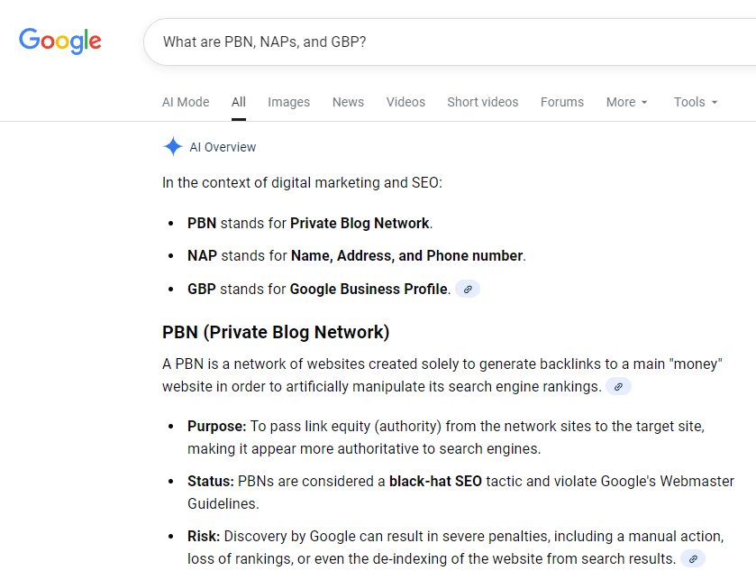Viewport: 756px width, 571px height.
Task: Click the Google logo
Action: click(x=60, y=41)
